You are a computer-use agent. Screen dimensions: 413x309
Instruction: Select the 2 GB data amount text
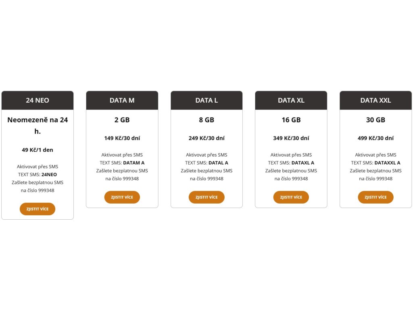(122, 120)
